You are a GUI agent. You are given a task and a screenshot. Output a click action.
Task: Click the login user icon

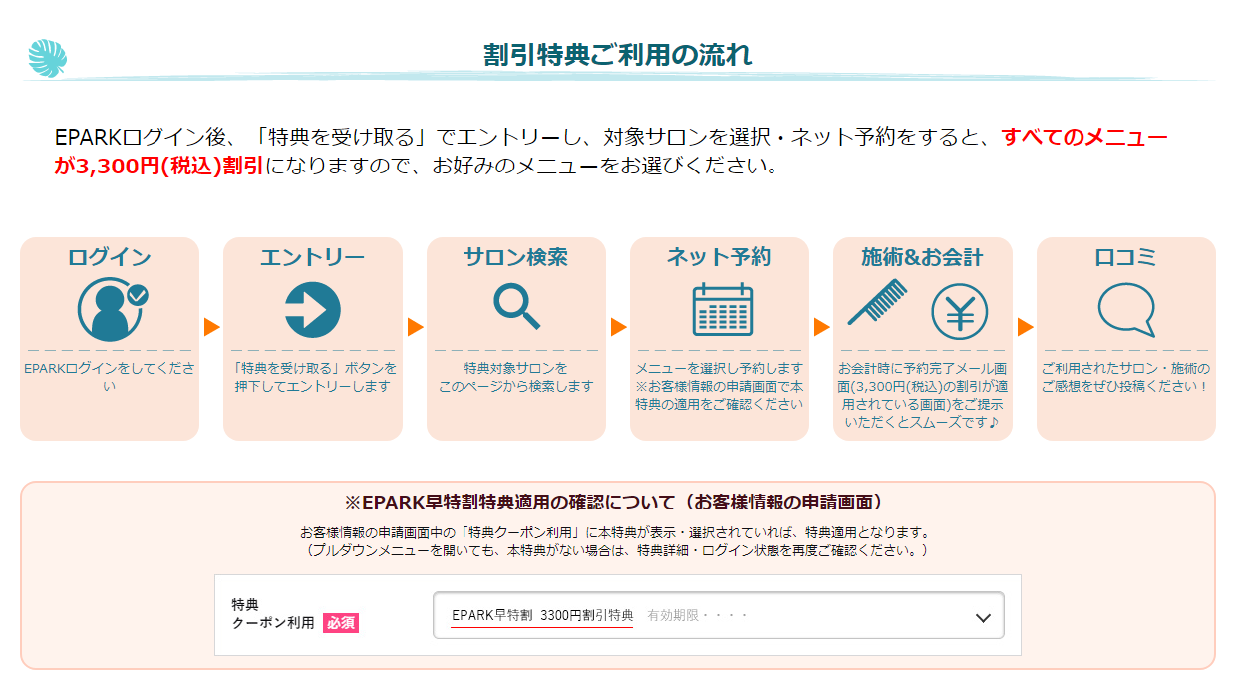point(111,310)
